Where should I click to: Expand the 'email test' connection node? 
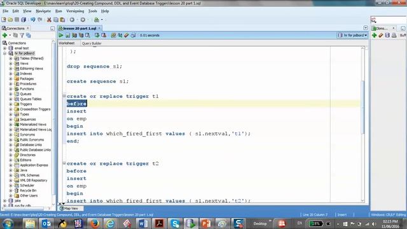tap(4, 48)
